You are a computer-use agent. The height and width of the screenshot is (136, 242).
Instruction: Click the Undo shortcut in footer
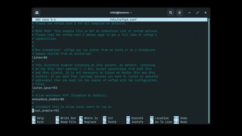[x=180, y=118]
